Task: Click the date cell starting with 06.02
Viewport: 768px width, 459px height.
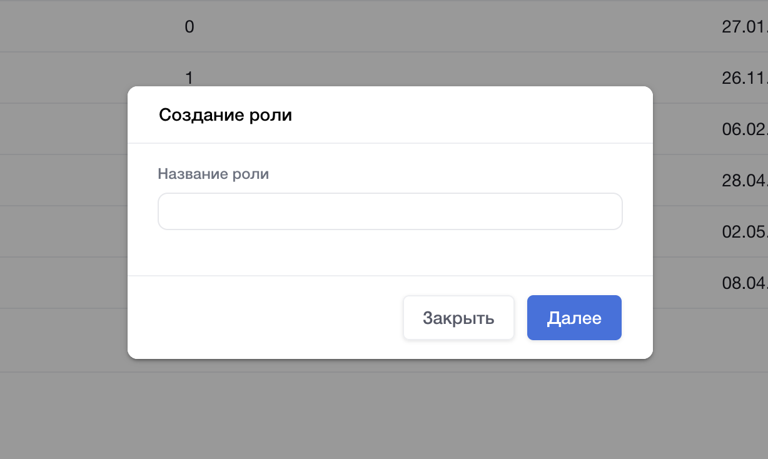Action: (x=744, y=129)
